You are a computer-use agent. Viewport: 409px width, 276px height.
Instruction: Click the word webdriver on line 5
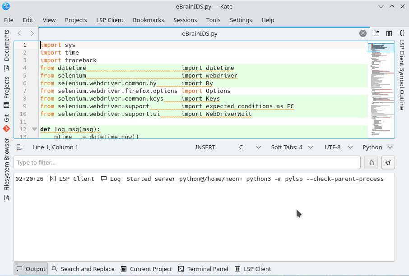click(x=222, y=76)
